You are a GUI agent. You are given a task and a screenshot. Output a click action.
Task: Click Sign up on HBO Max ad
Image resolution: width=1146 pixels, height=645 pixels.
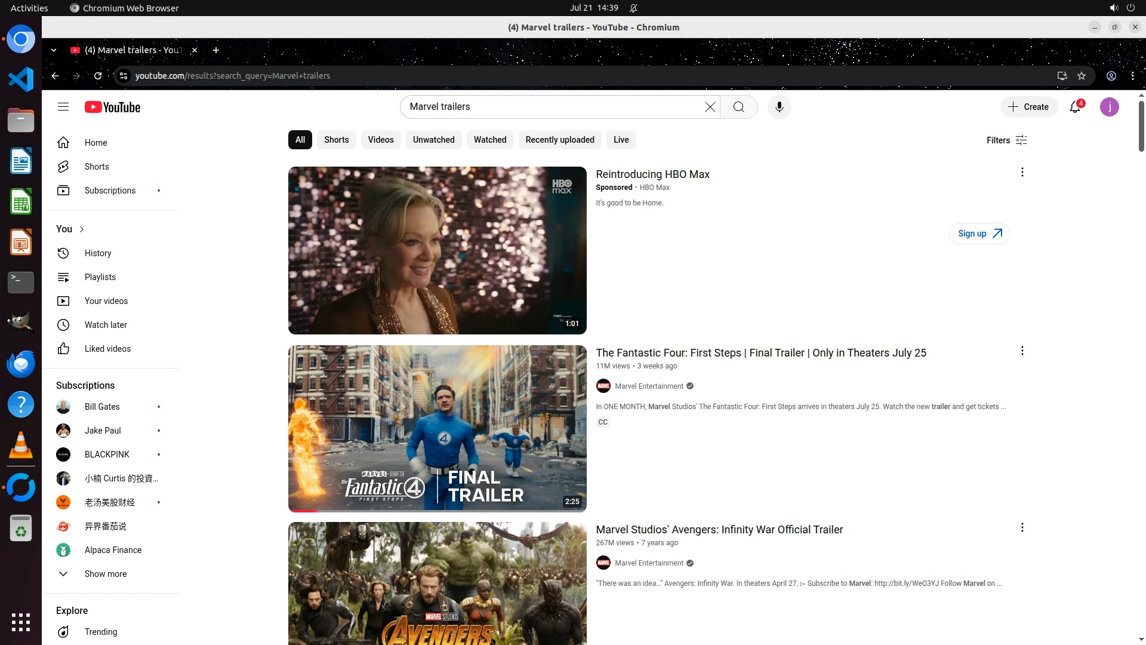[x=979, y=234]
